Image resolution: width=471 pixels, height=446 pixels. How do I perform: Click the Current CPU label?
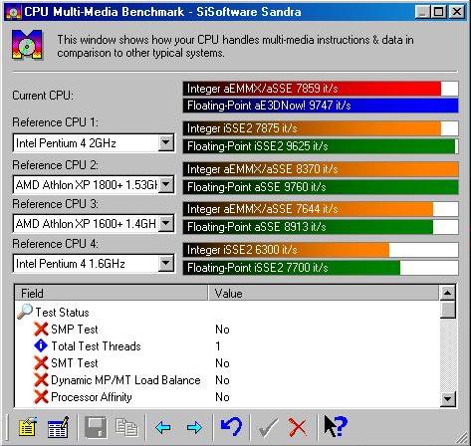point(43,96)
